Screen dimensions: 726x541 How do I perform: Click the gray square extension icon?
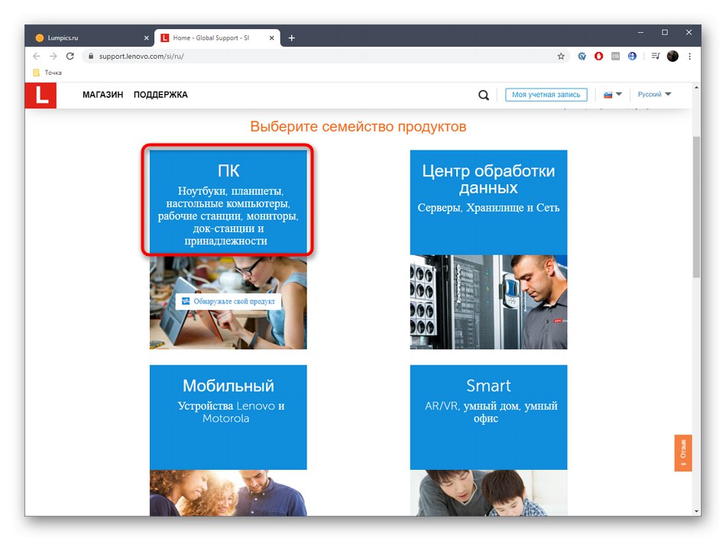click(615, 56)
